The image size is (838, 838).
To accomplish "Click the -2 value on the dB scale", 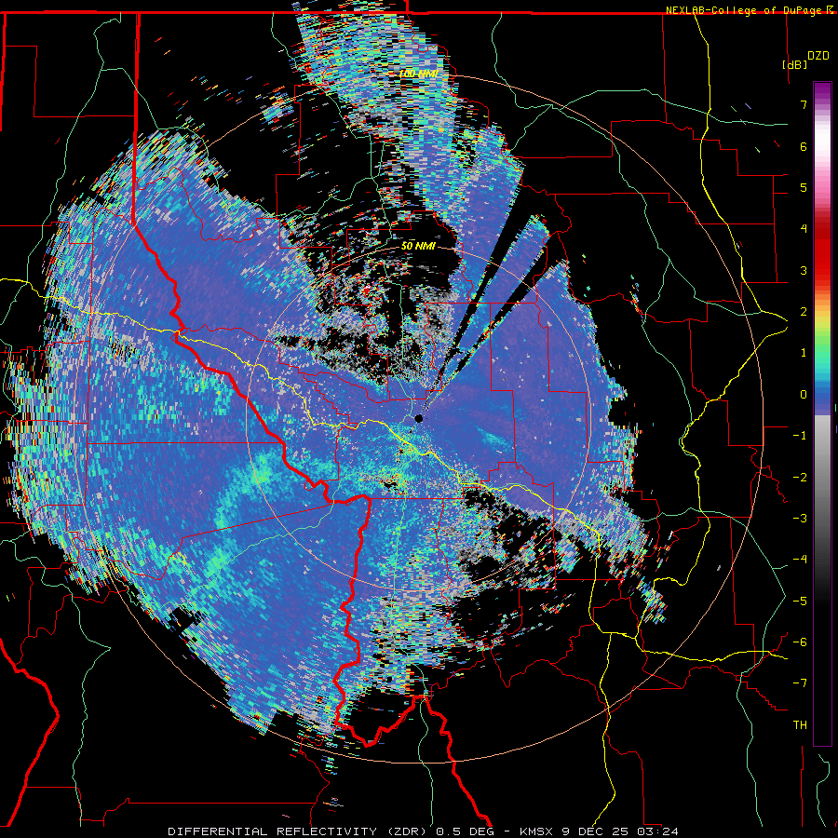I will point(800,478).
